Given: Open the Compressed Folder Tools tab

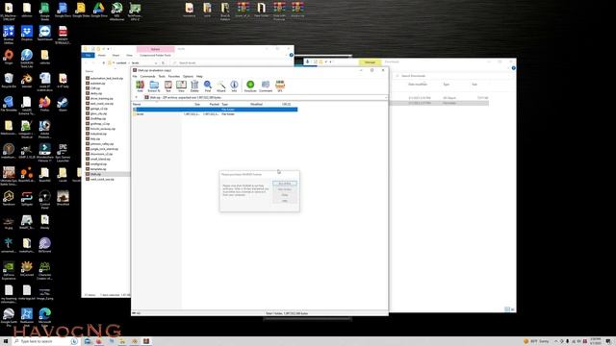Looking at the screenshot, I should [155, 56].
